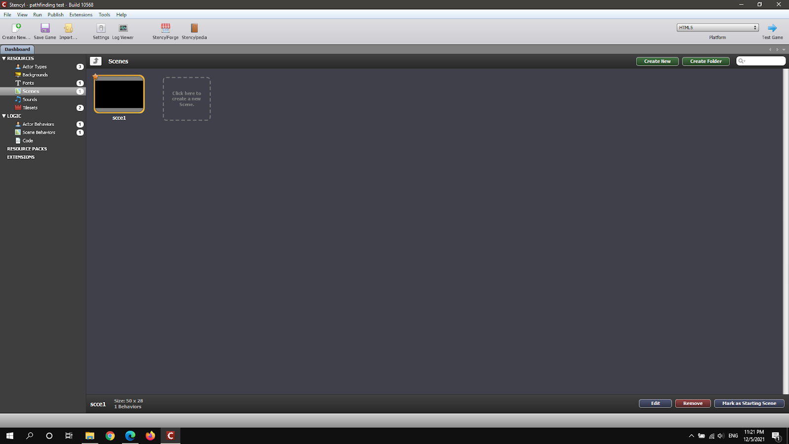Click the Create Folder button
The image size is (789, 444).
pyautogui.click(x=706, y=61)
